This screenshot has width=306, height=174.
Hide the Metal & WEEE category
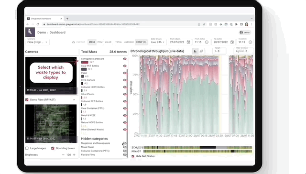[x=125, y=116]
